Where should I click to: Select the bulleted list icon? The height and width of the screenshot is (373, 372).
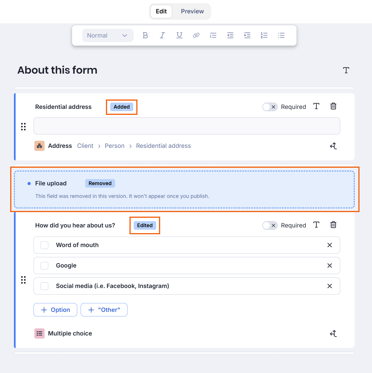coord(281,35)
